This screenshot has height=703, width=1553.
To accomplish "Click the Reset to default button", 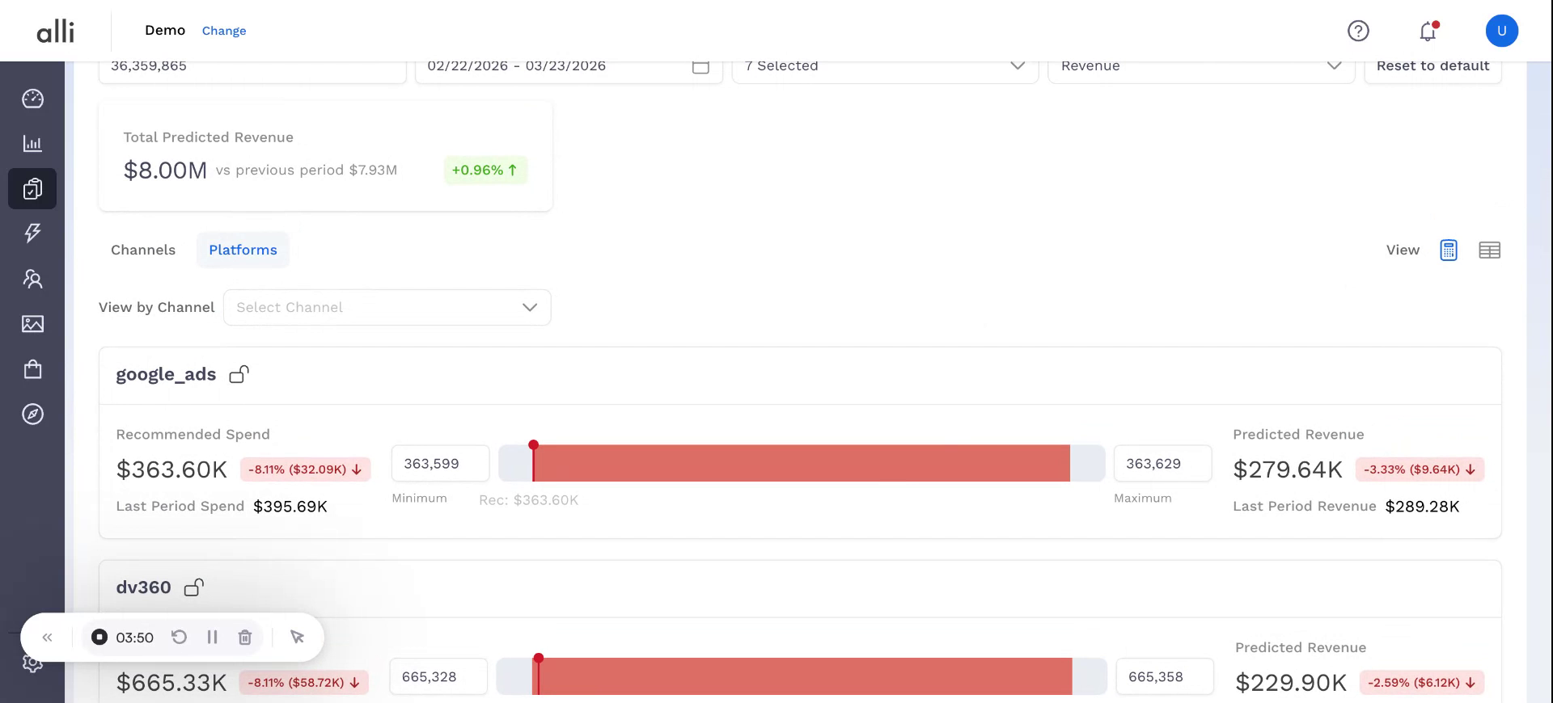I will (x=1432, y=66).
